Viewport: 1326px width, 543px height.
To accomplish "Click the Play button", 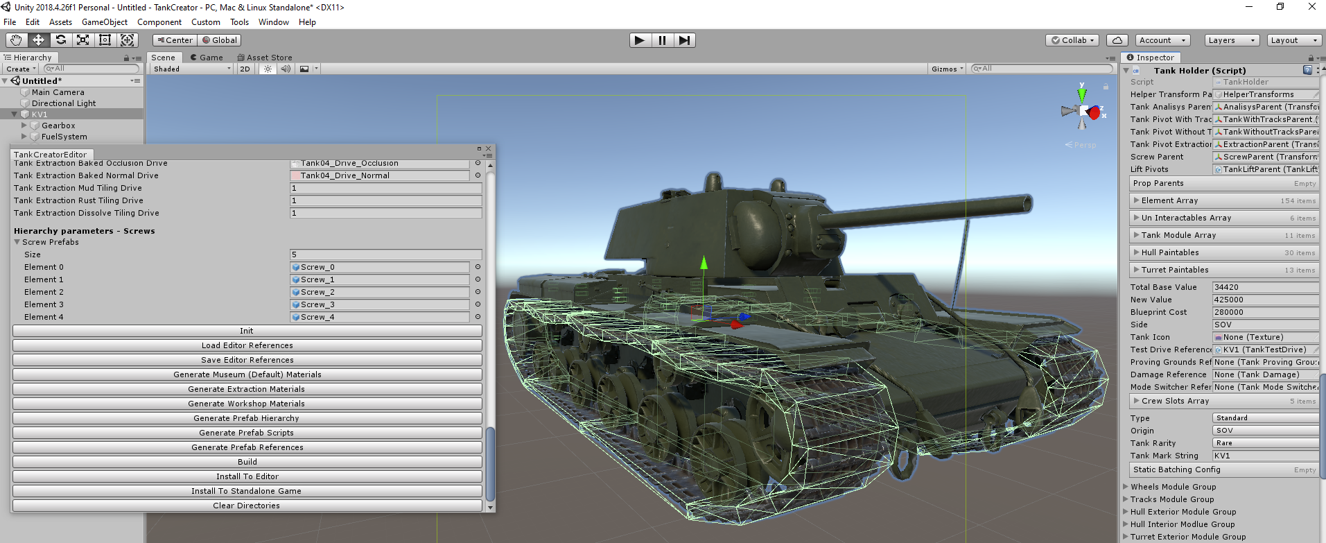I will pyautogui.click(x=640, y=40).
